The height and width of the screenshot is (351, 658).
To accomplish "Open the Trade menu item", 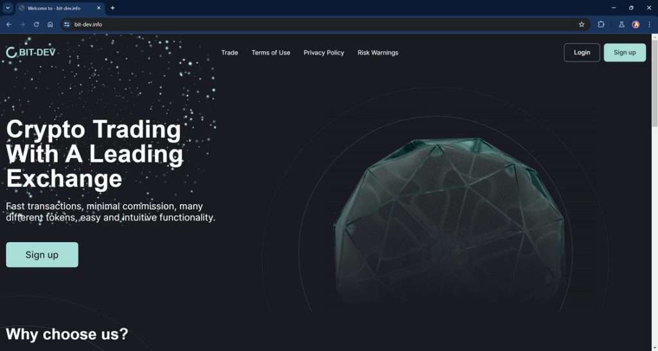I will pos(229,53).
